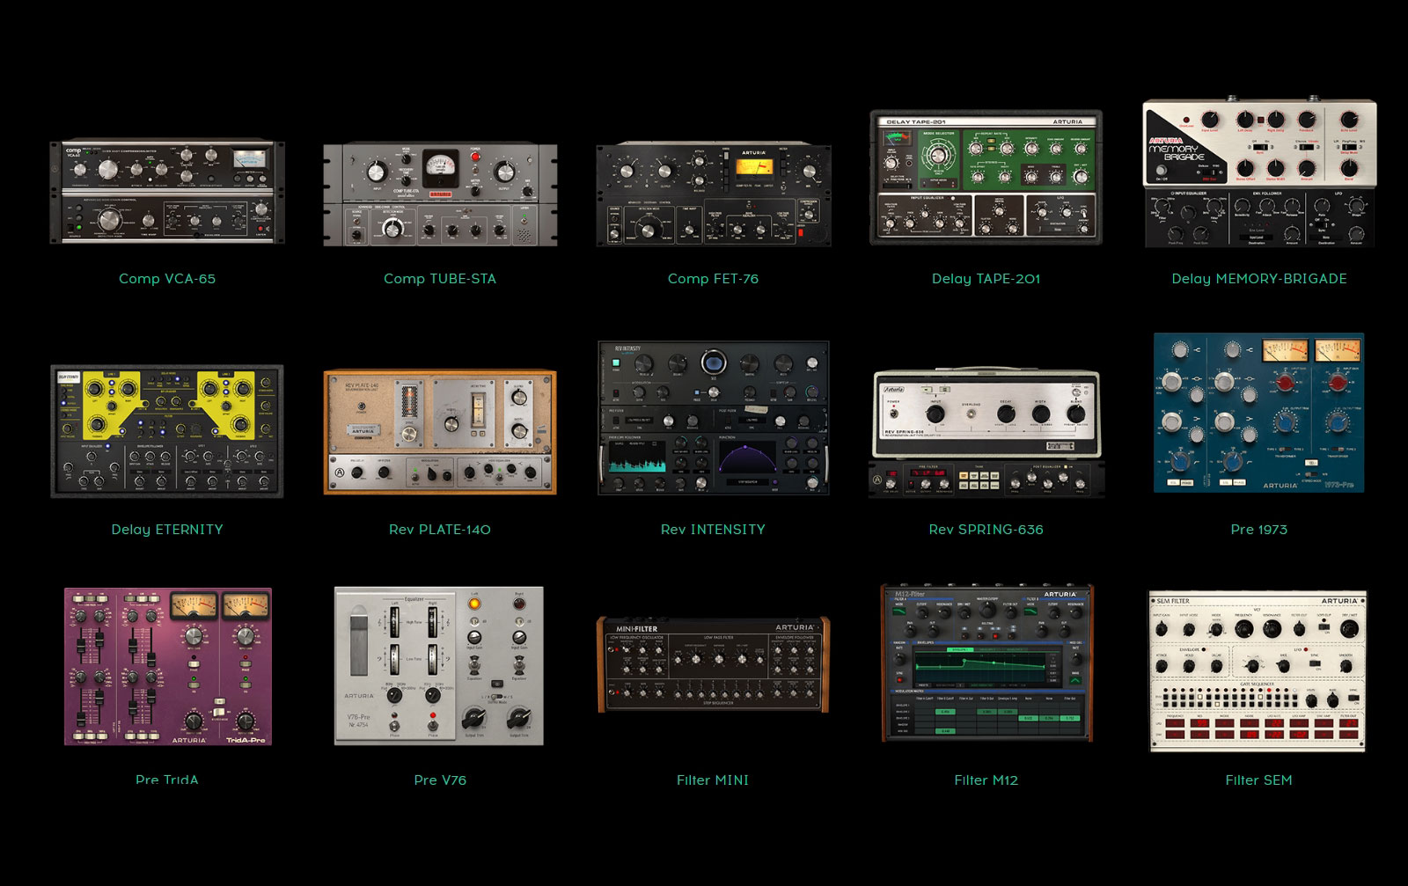Click the Pre V76 label

440,780
